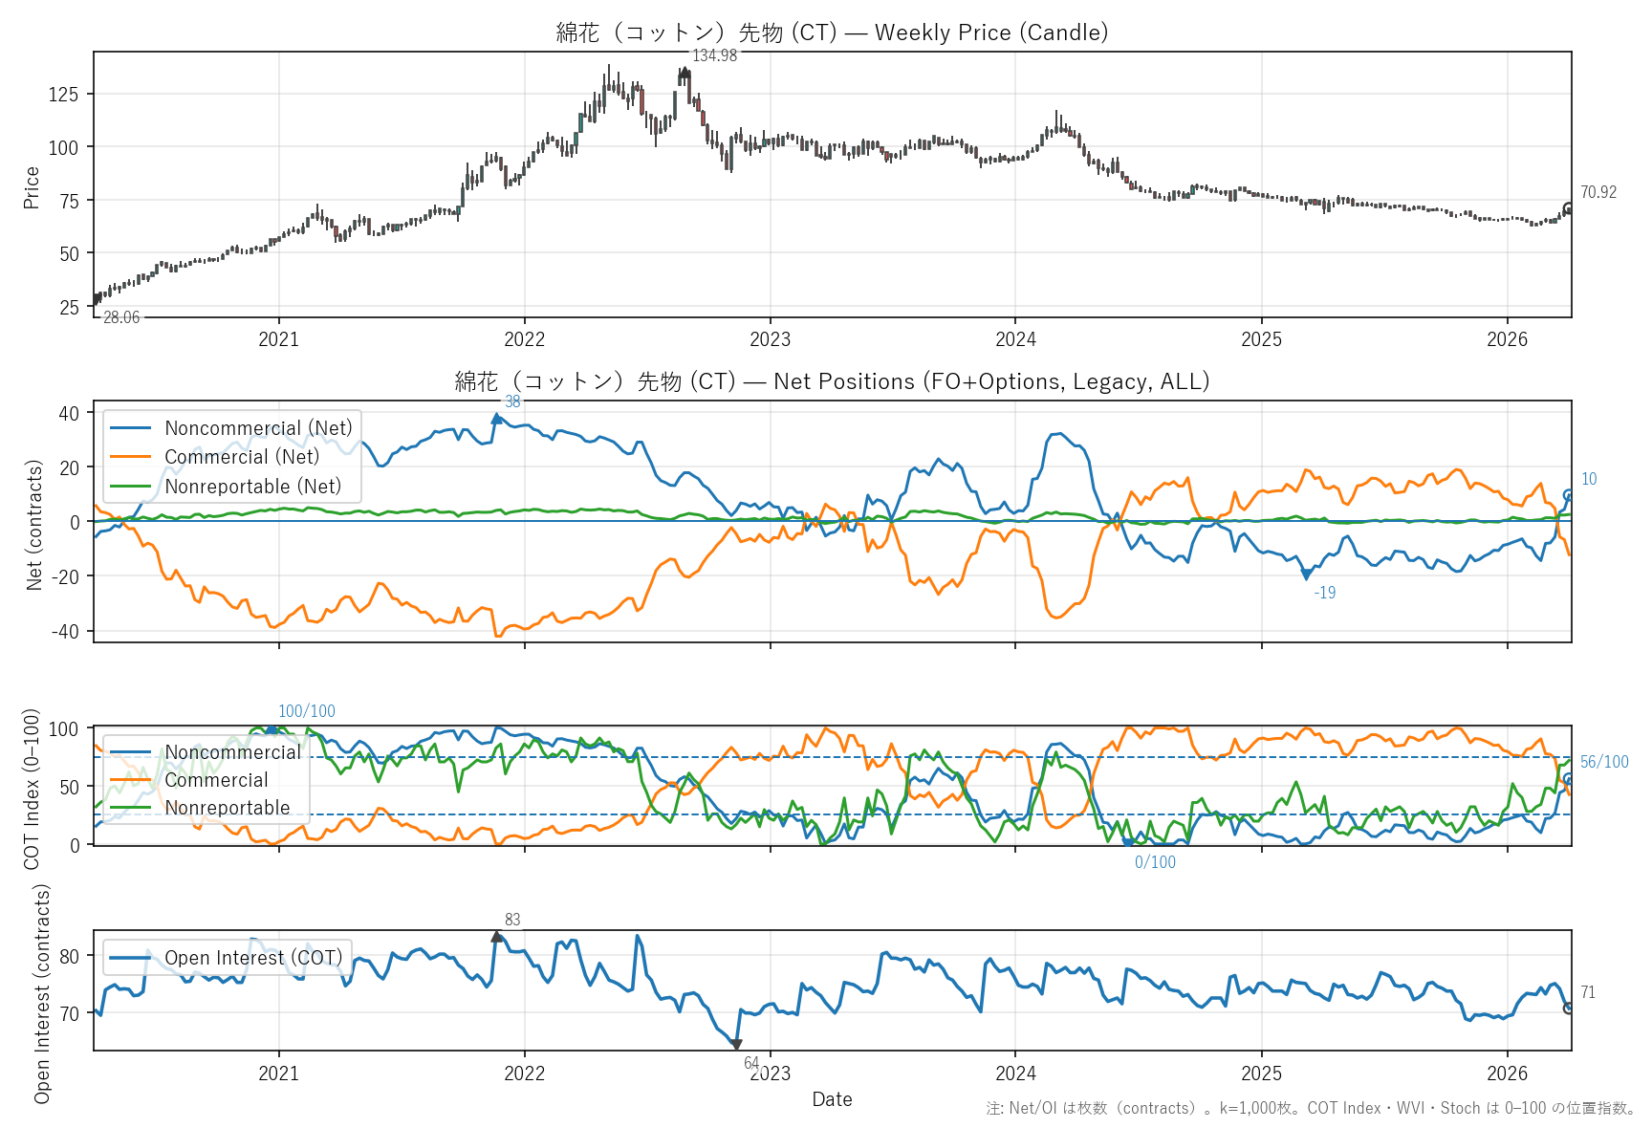This screenshot has height=1128, width=1652.
Task: Click the Noncommercial net peak marker labeled 38
Action: (496, 418)
